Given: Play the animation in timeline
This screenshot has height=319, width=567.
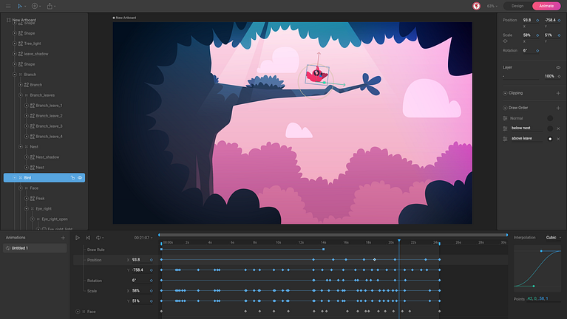Looking at the screenshot, I should click(78, 238).
